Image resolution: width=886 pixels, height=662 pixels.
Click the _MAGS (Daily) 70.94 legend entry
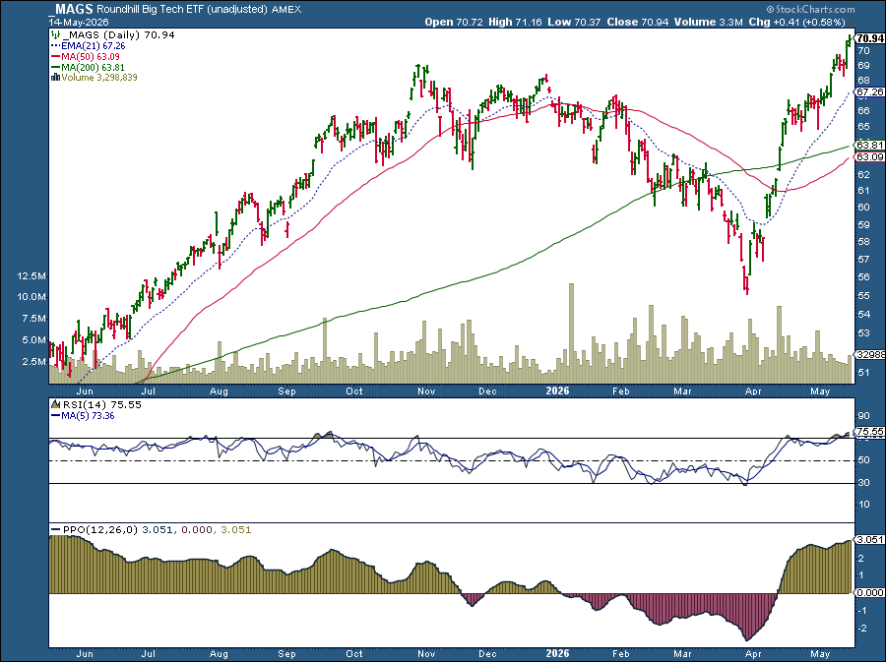118,35
